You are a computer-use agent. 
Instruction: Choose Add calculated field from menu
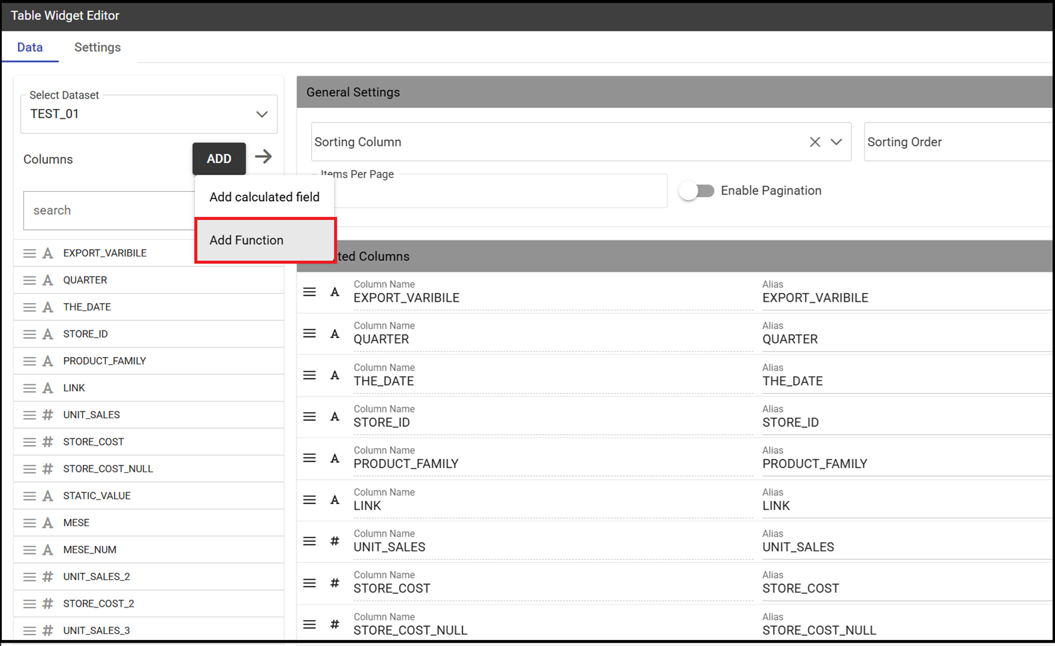click(265, 197)
